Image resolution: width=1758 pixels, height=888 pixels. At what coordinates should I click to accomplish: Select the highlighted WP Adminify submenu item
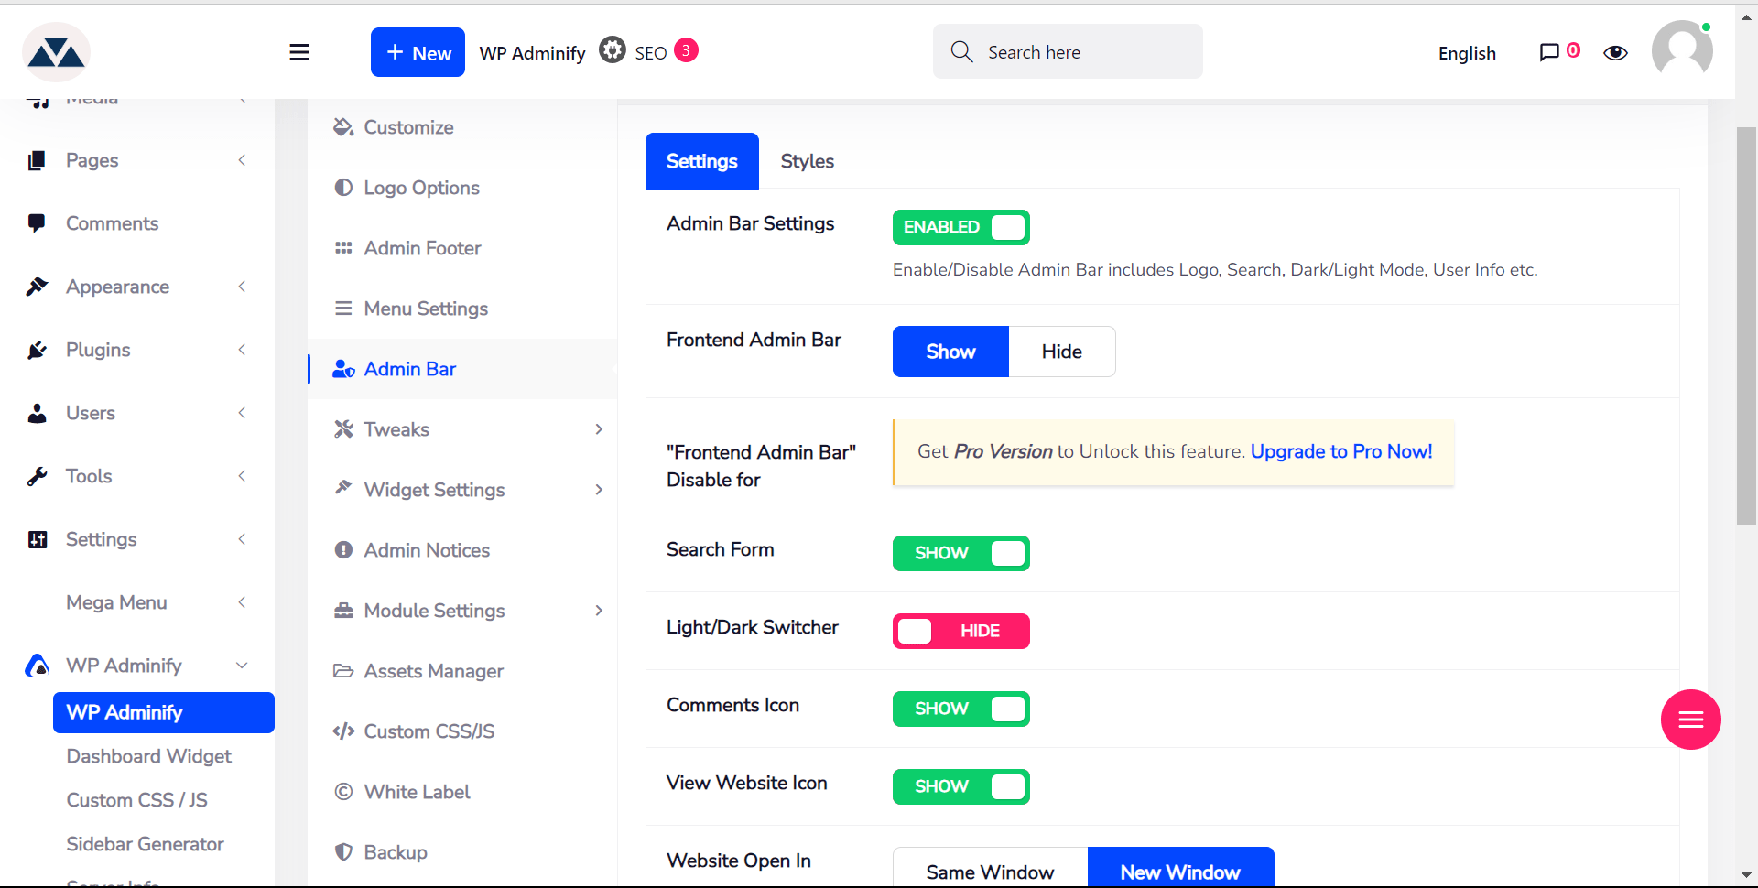[164, 712]
